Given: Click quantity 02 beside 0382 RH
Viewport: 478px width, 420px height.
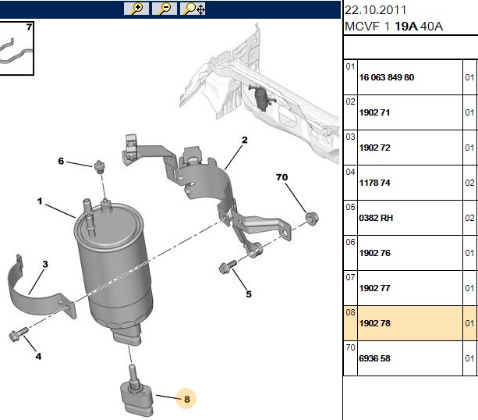Looking at the screenshot, I should 469,218.
